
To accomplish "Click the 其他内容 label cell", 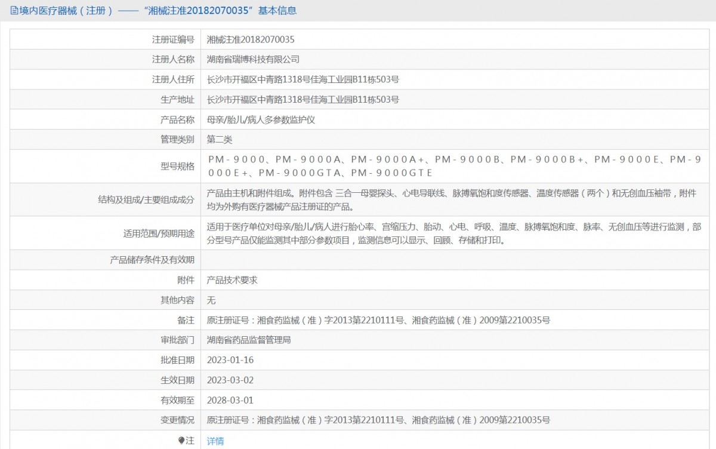I will [x=106, y=300].
